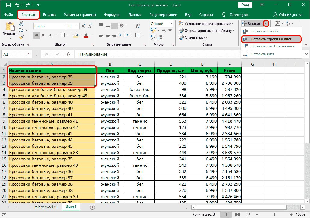Select the Format Painter brush icon
This screenshot has width=310, height=218.
21,37
